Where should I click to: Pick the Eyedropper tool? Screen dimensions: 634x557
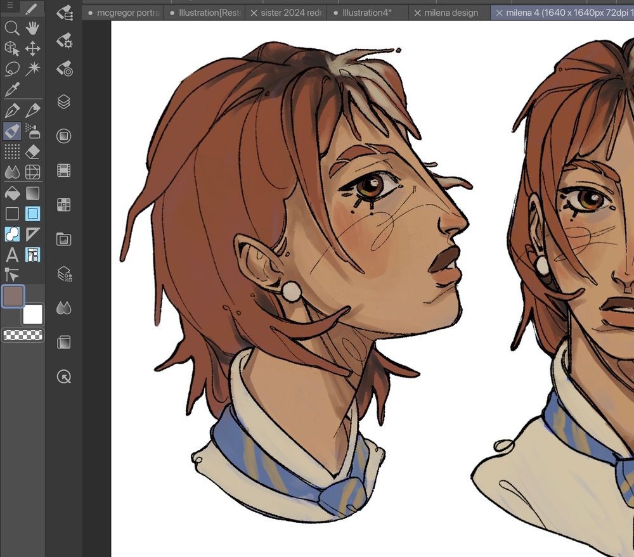pos(11,89)
